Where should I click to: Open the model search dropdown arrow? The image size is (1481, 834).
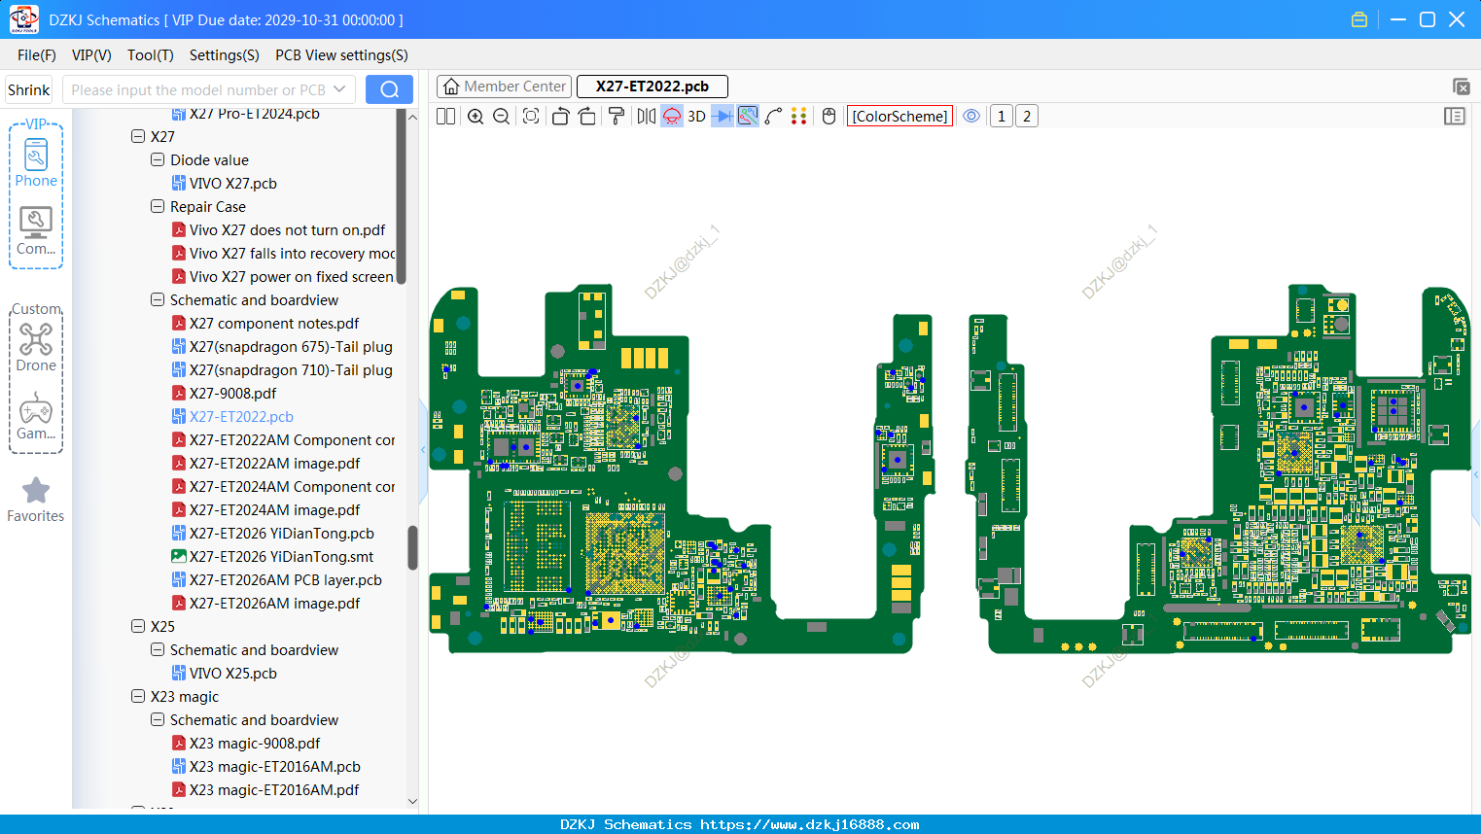point(339,89)
